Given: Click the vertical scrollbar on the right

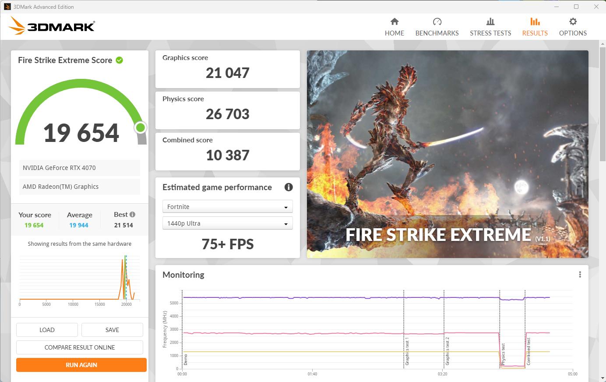Looking at the screenshot, I should 602,101.
